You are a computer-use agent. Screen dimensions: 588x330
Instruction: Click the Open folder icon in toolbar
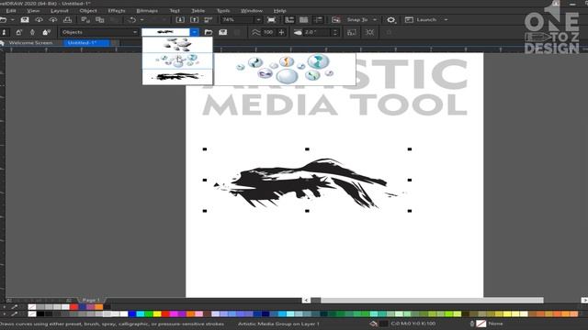[x=4, y=19]
